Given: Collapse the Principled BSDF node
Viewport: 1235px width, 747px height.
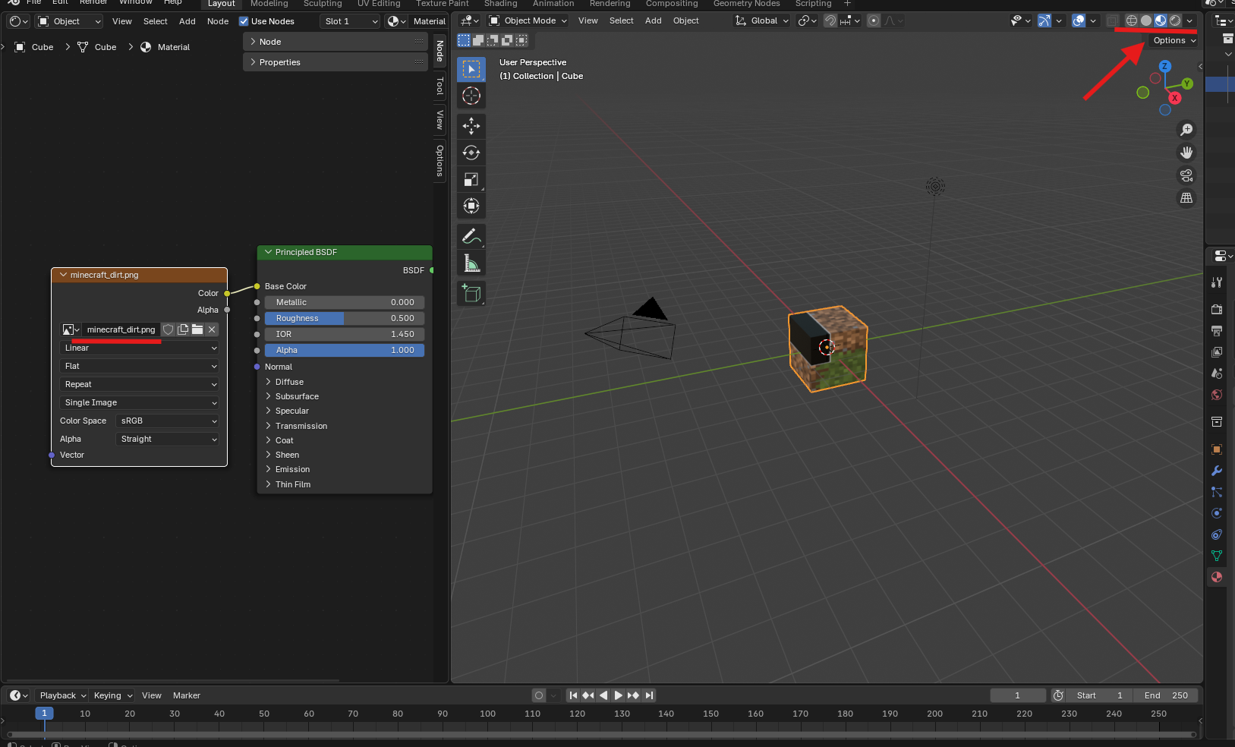Looking at the screenshot, I should point(268,252).
